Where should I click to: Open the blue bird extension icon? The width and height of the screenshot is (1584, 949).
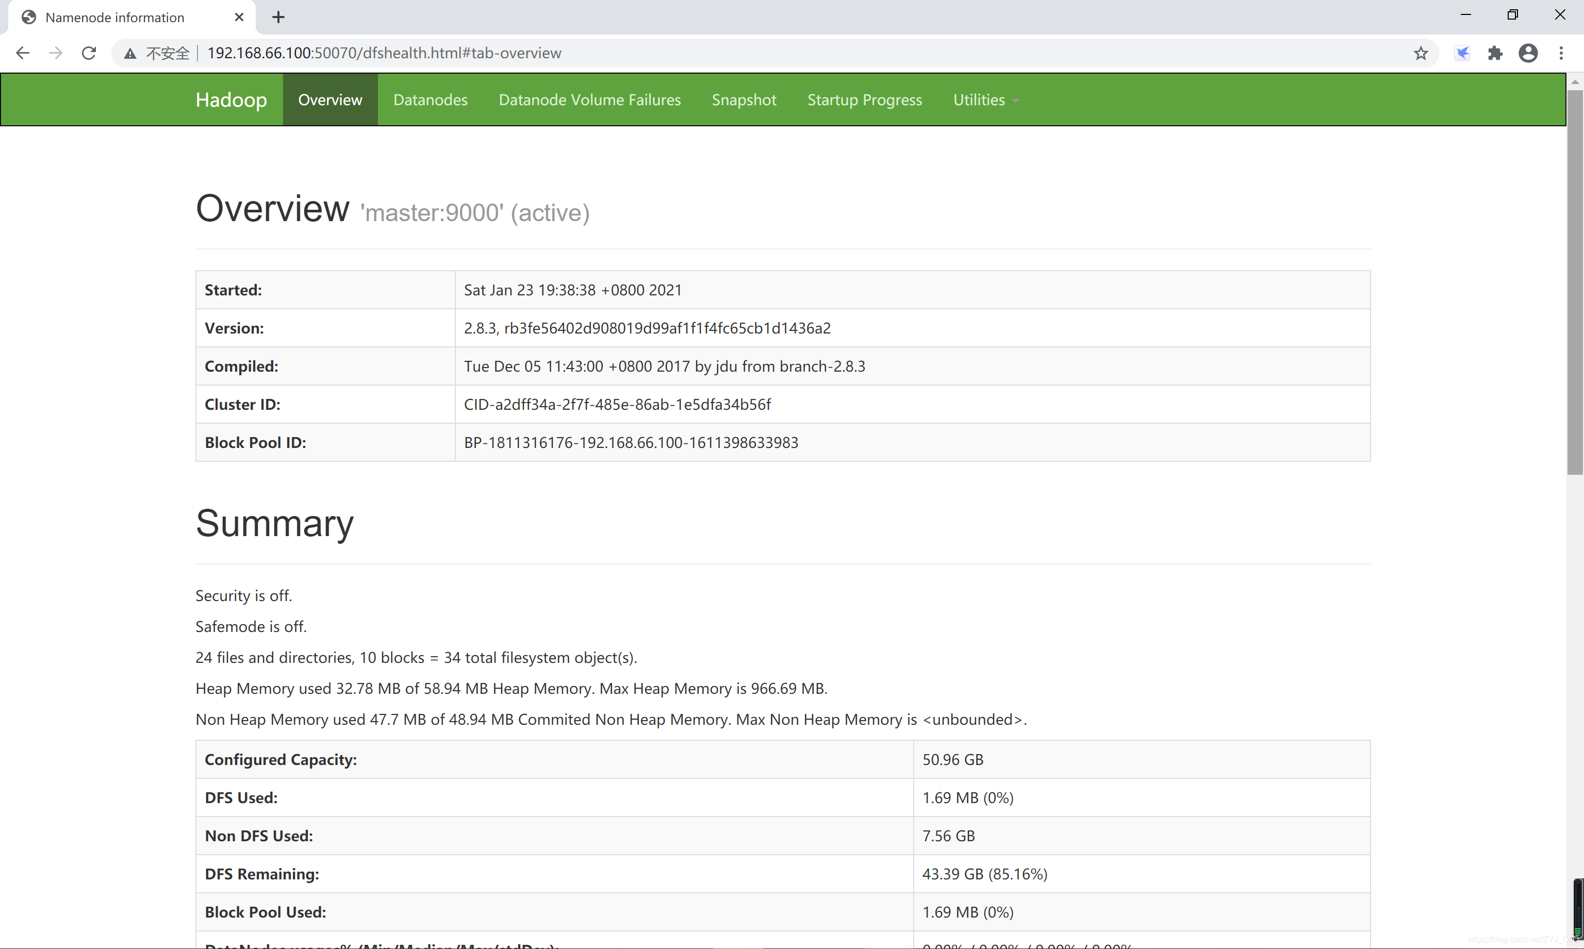pos(1462,53)
